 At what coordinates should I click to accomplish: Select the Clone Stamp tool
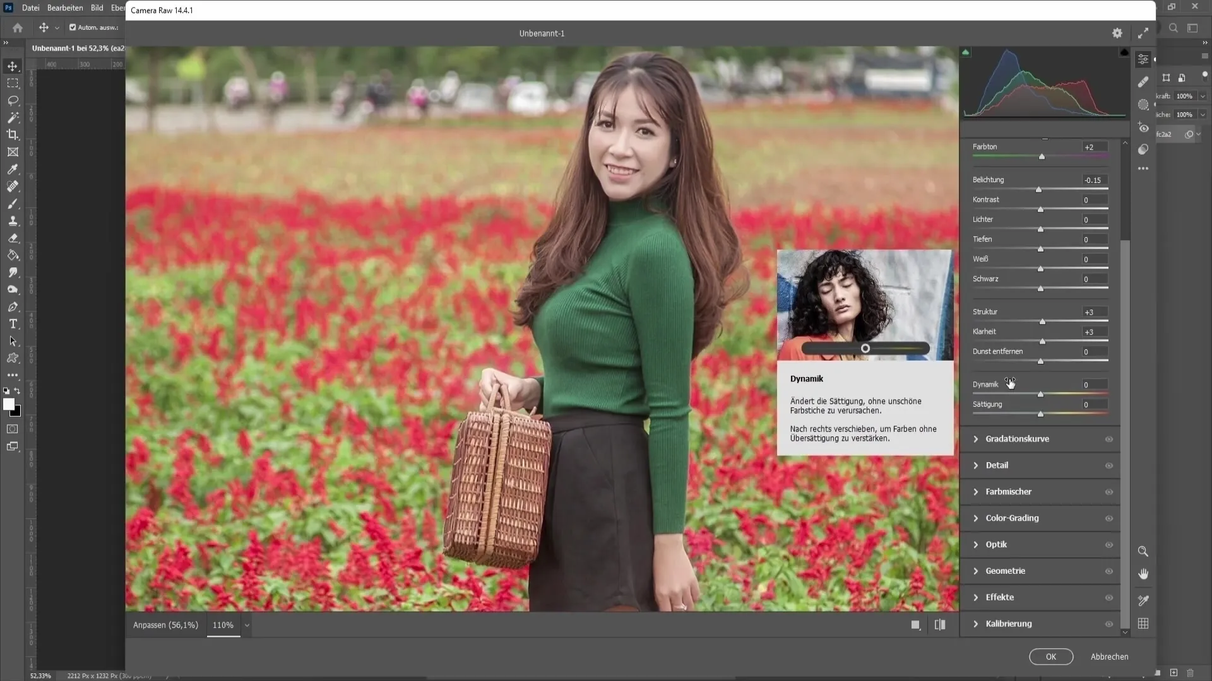pos(13,221)
